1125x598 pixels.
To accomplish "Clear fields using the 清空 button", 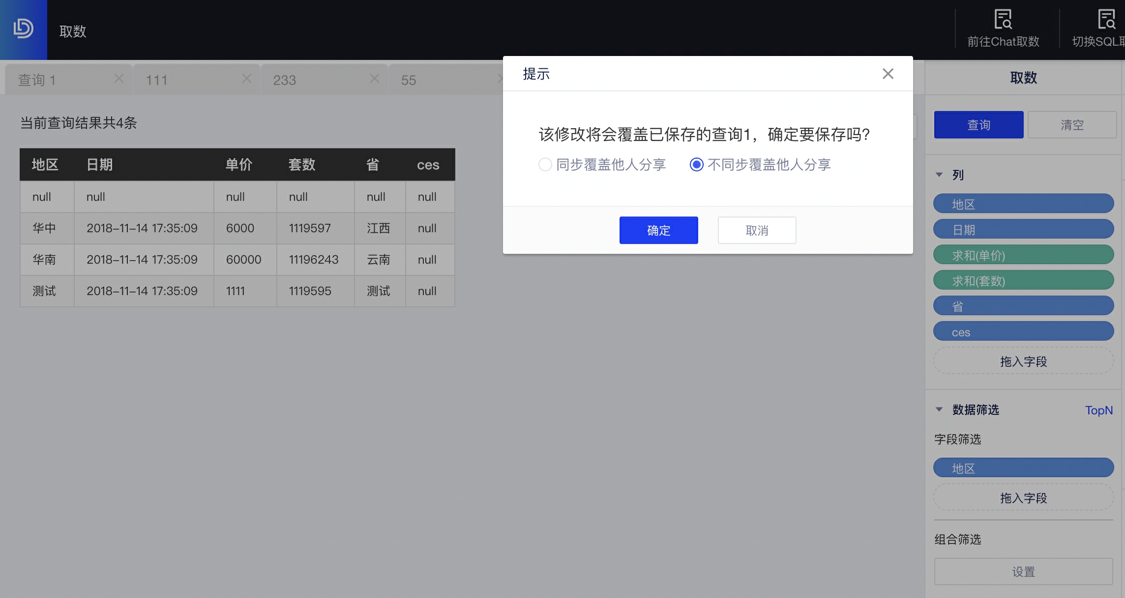I will click(x=1072, y=125).
